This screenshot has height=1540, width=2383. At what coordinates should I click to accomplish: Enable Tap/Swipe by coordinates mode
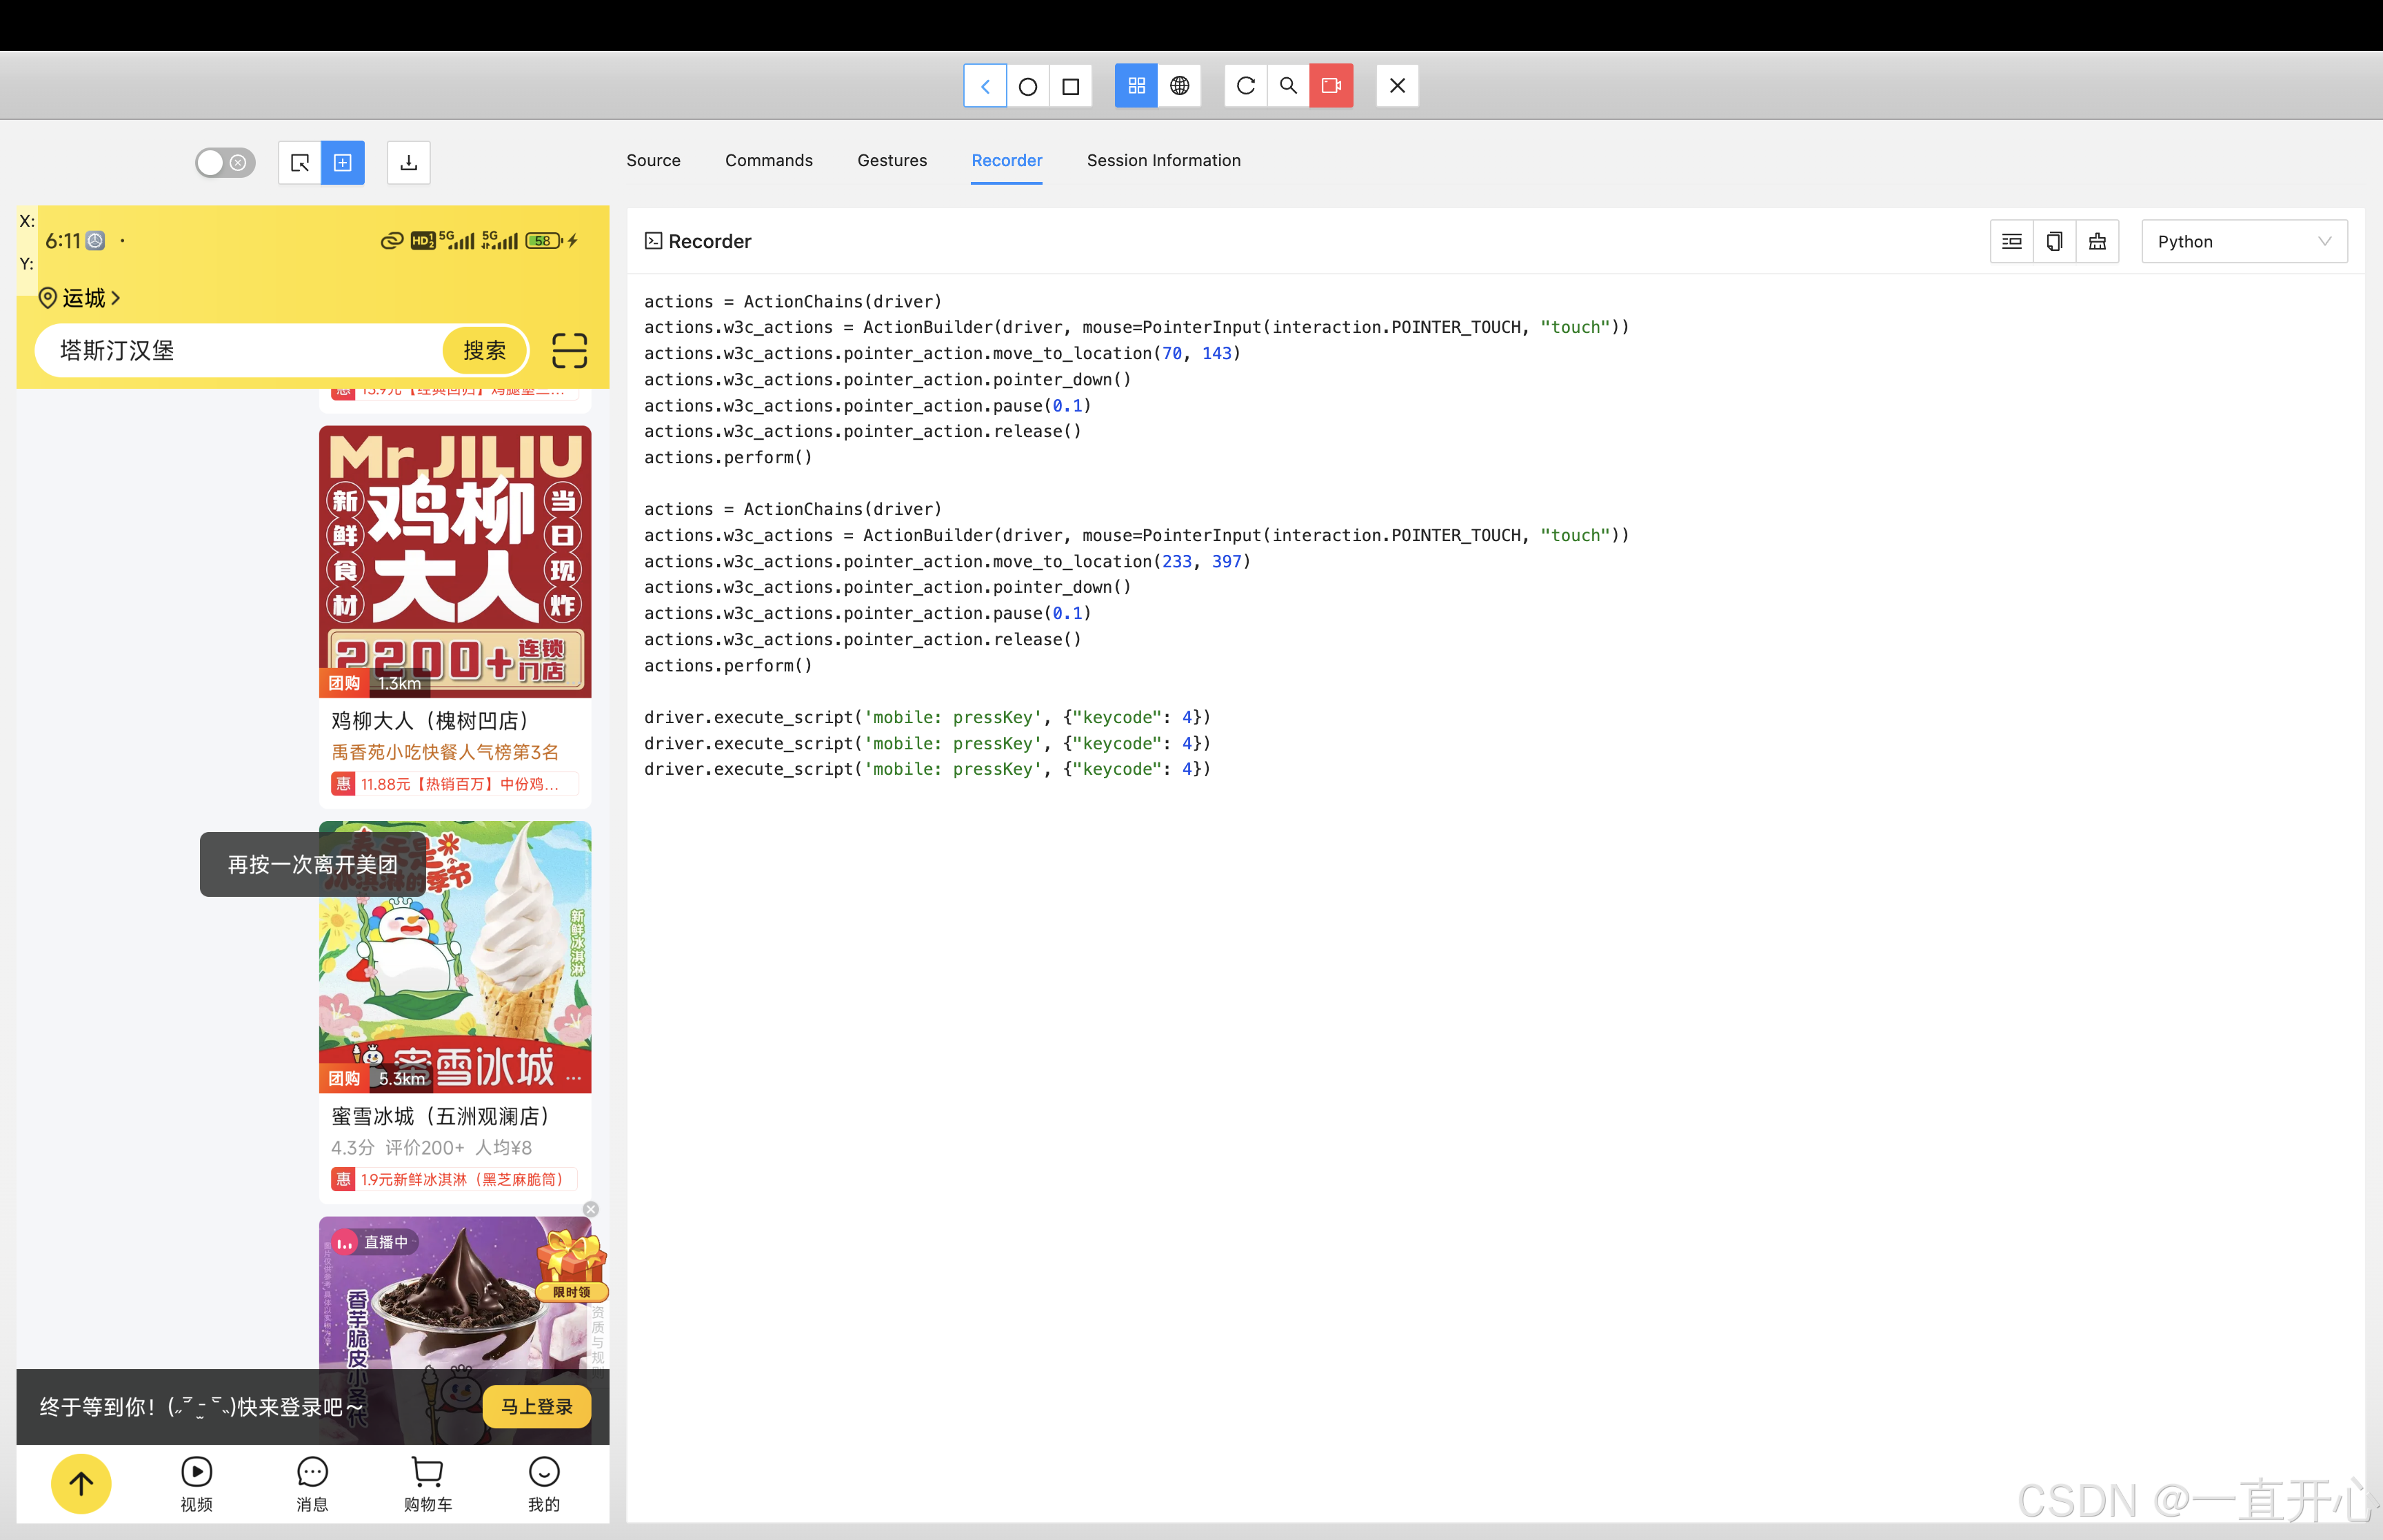(342, 163)
